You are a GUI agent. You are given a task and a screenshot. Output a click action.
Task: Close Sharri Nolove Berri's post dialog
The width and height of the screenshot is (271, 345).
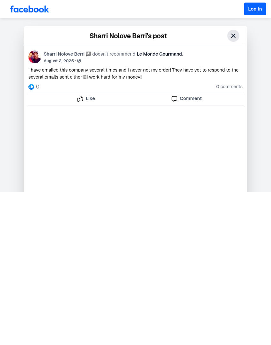[x=233, y=36]
